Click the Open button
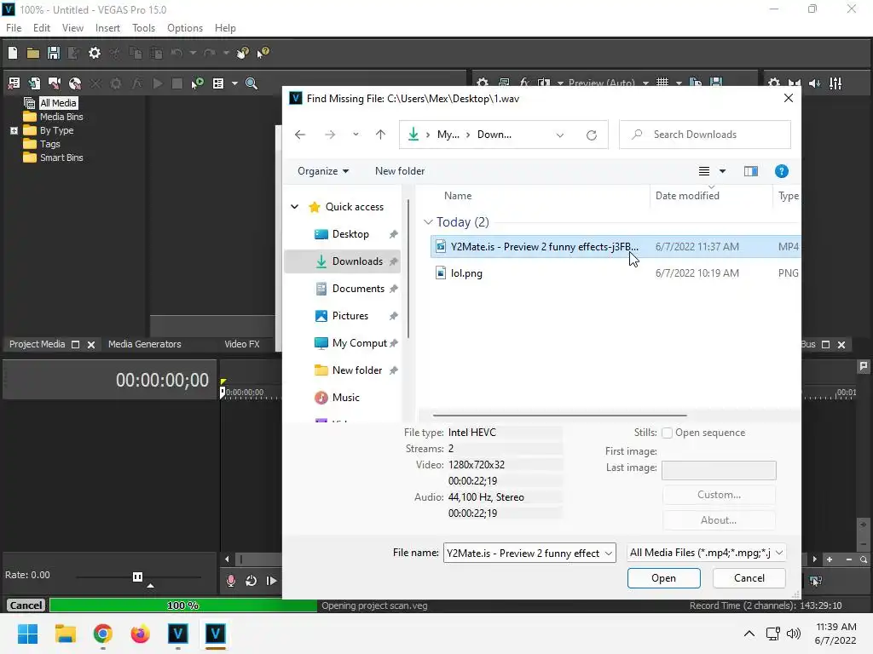 point(663,578)
